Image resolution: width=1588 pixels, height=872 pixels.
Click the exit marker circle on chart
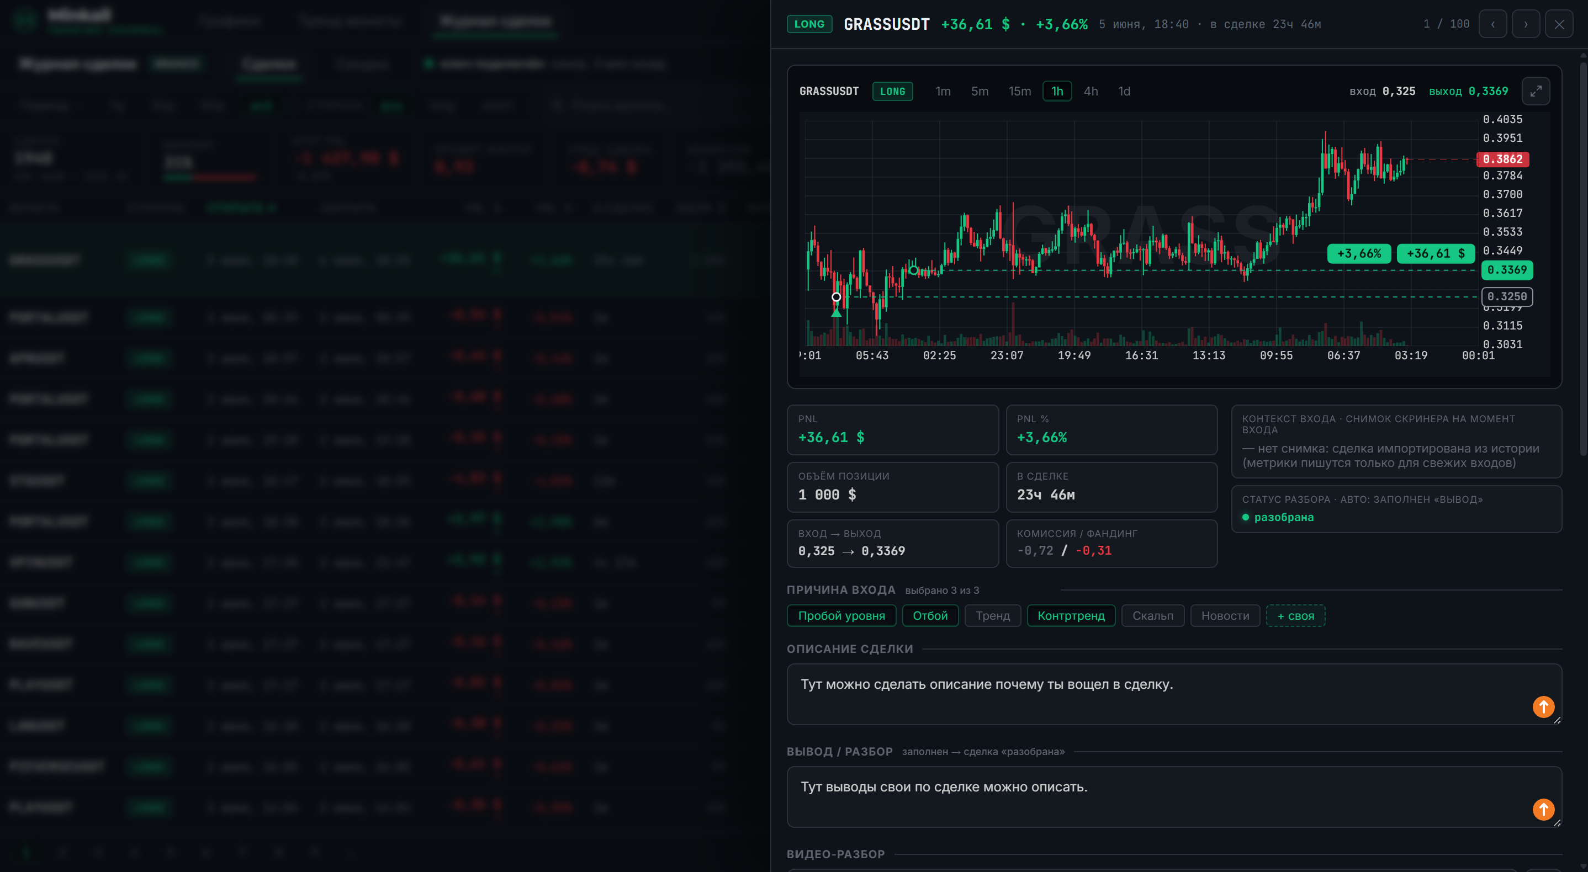[914, 270]
